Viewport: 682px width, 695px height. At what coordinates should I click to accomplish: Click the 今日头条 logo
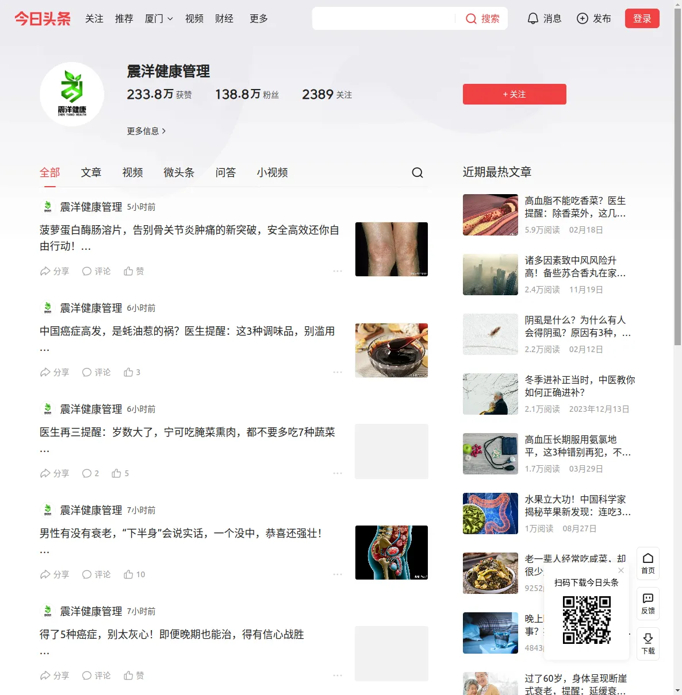(43, 18)
